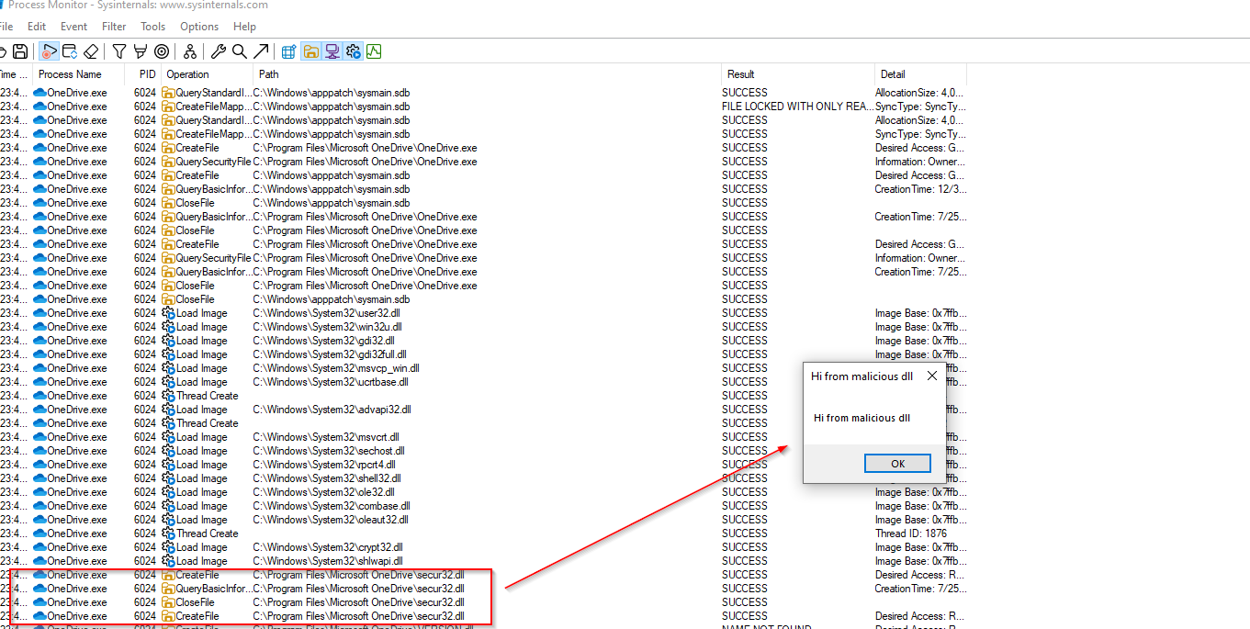
Task: Open the Event menu
Action: point(74,27)
